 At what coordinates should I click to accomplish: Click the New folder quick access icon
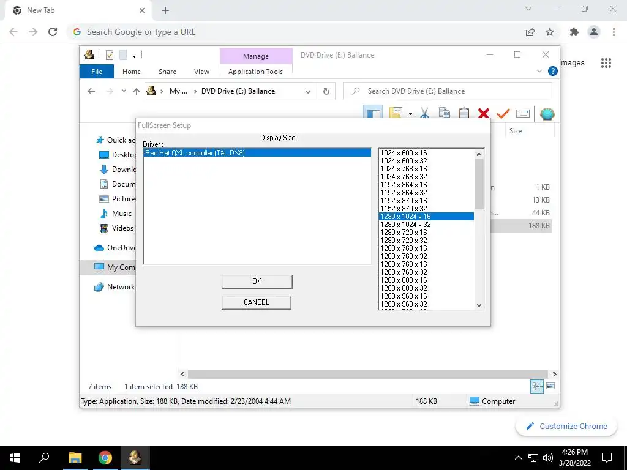click(123, 54)
